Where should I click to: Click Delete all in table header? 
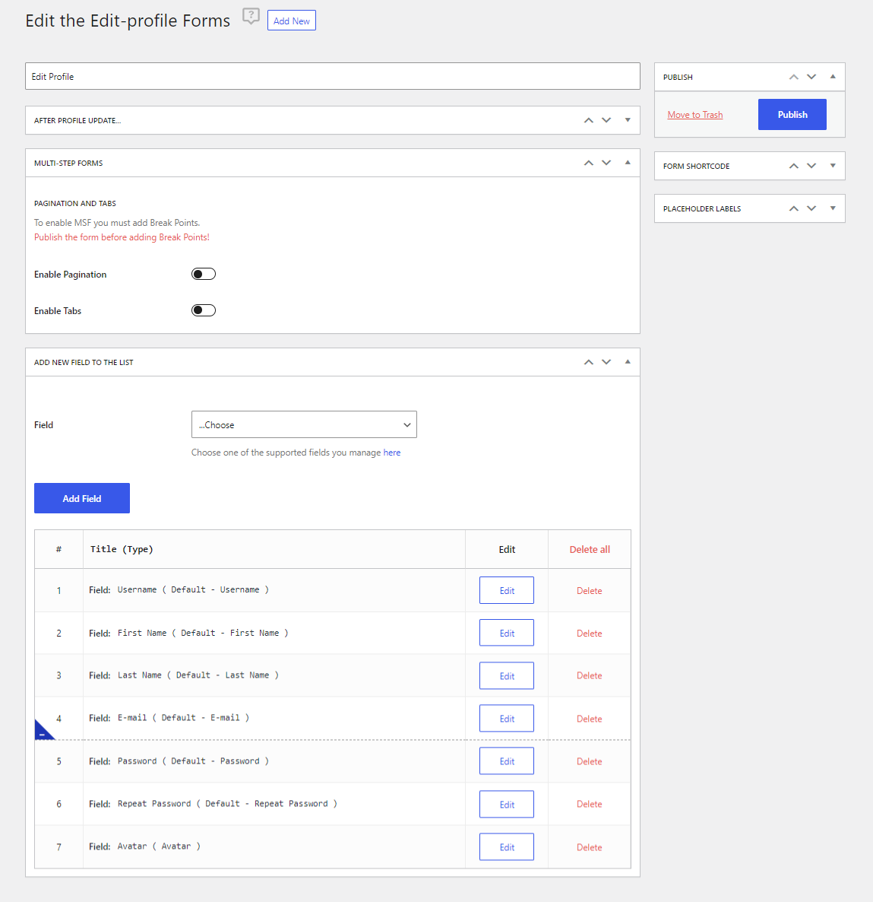pos(590,549)
